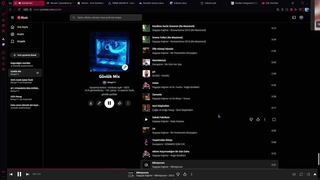Open now-playing song options menu

click(x=191, y=174)
